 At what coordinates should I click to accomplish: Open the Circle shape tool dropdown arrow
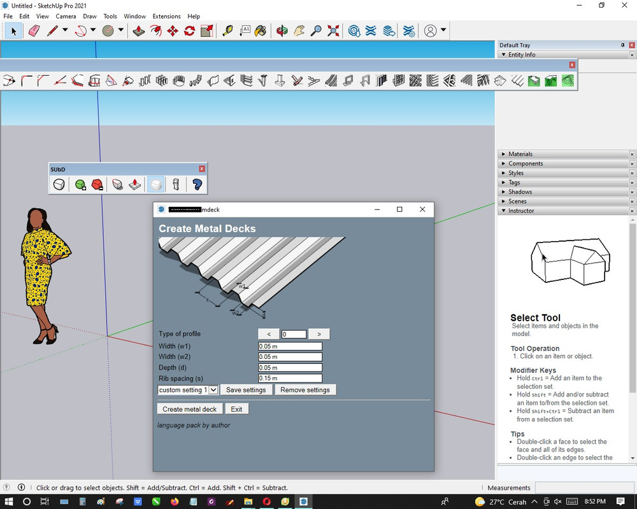pos(120,30)
